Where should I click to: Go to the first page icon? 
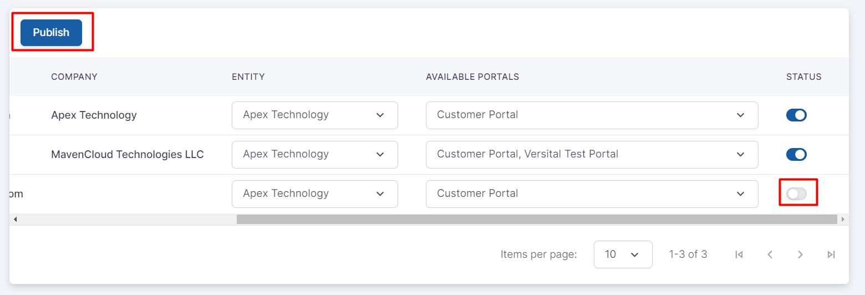pos(739,255)
